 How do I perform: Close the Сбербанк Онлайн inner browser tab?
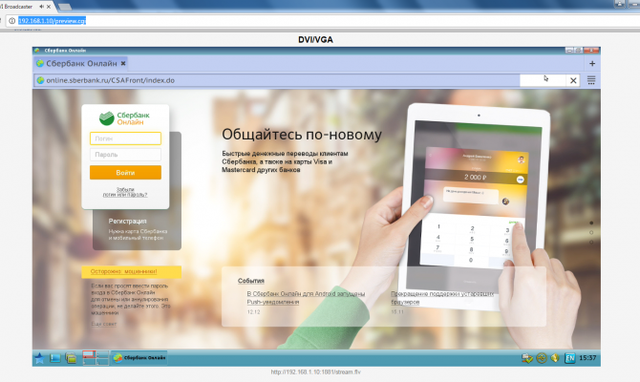click(123, 64)
